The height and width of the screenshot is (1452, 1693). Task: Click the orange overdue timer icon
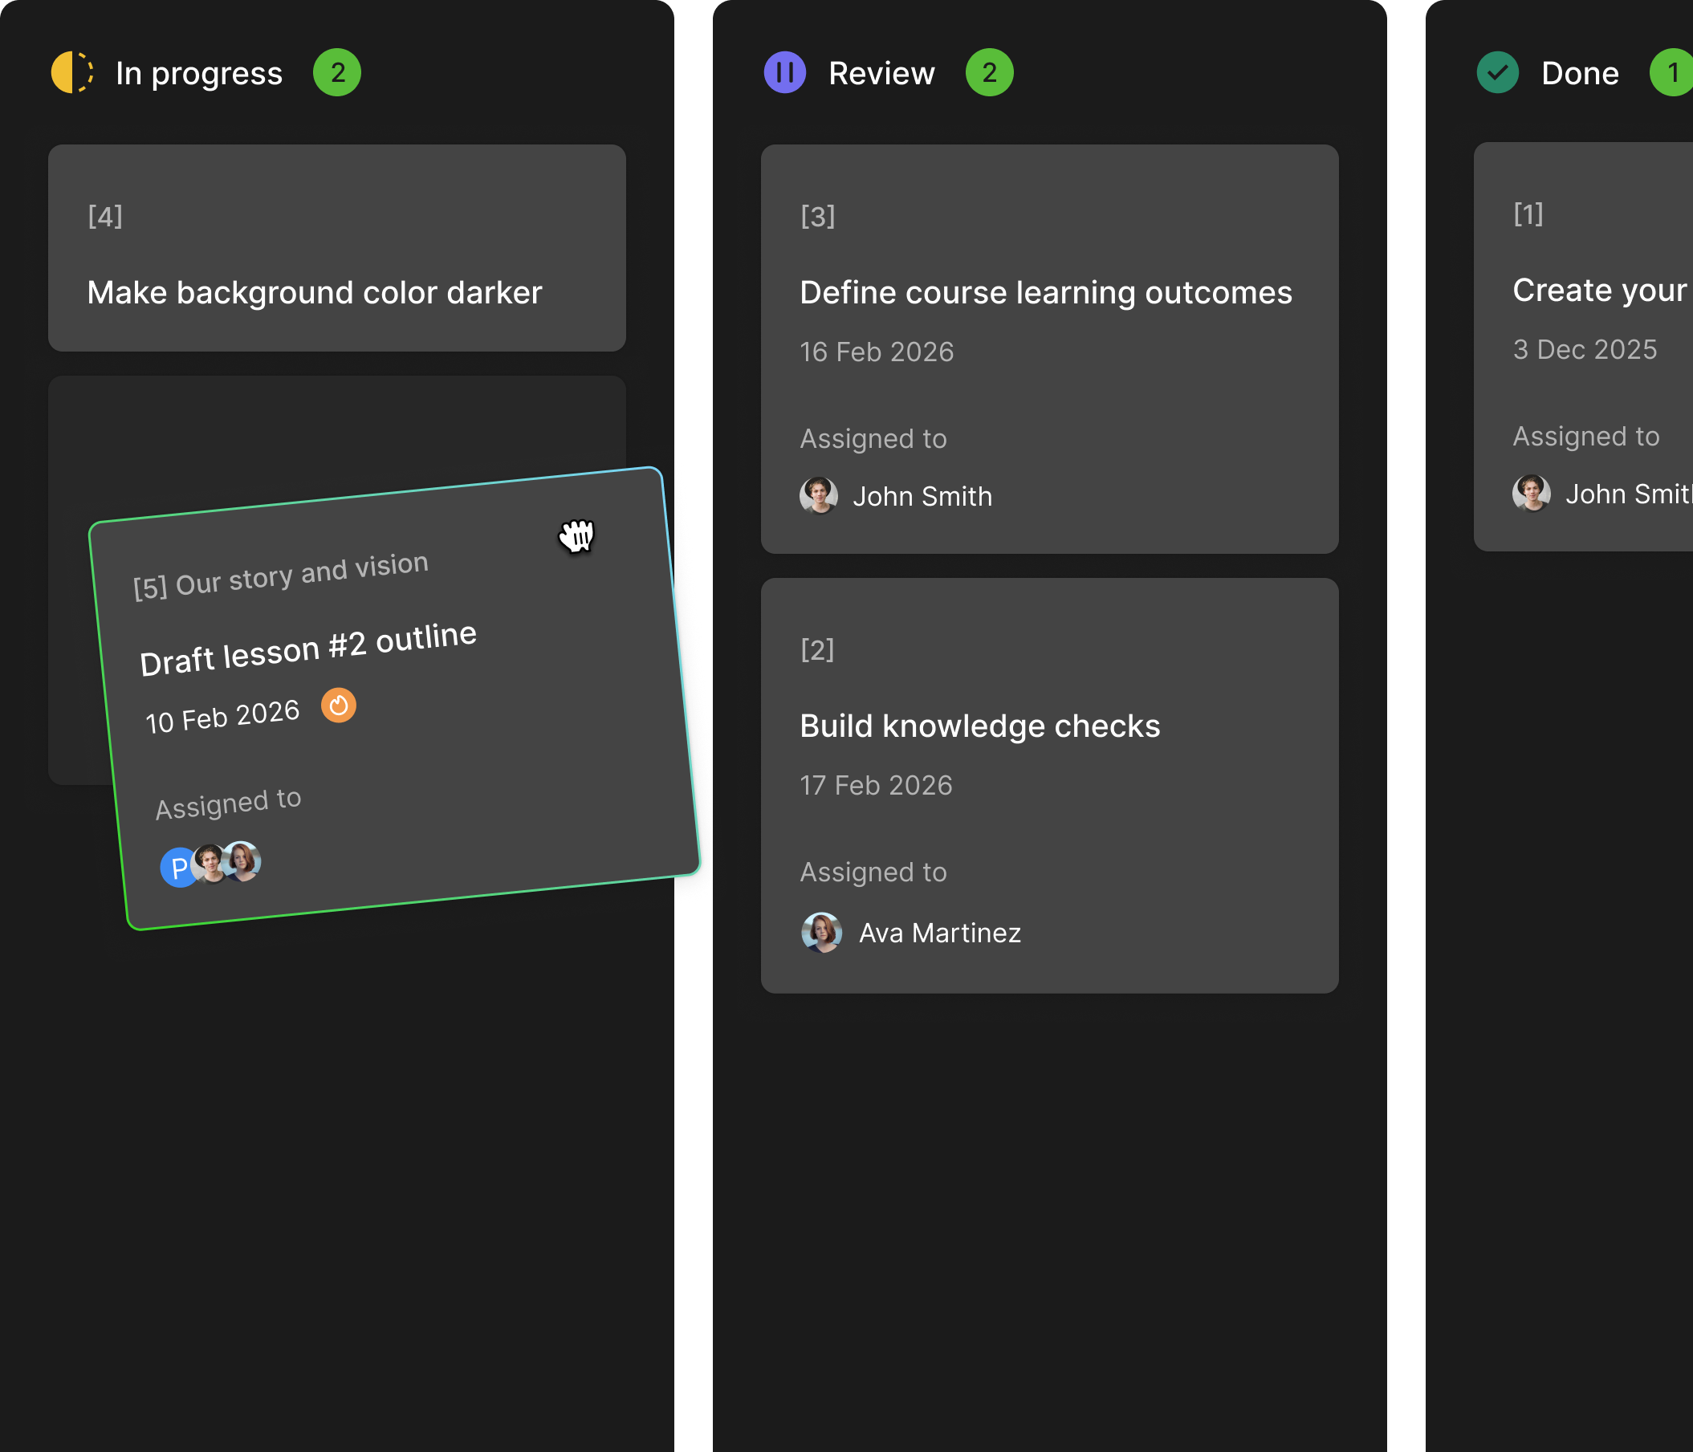[x=338, y=706]
